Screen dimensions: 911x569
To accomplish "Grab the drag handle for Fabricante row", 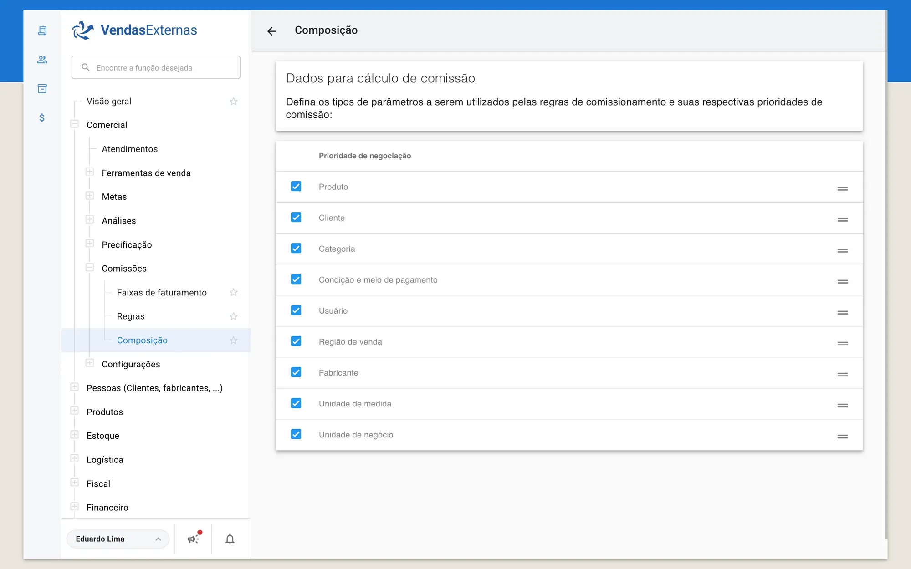I will 842,374.
